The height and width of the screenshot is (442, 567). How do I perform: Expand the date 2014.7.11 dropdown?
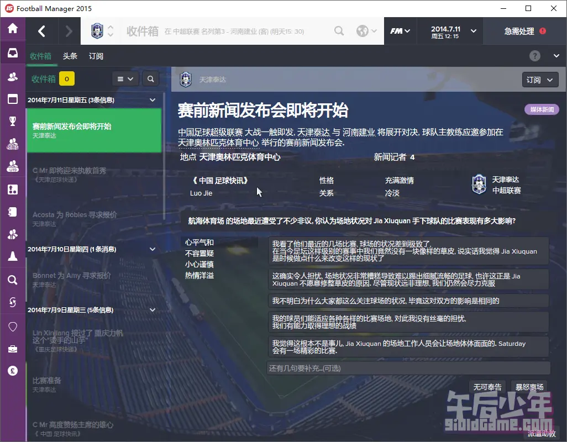[x=474, y=31]
